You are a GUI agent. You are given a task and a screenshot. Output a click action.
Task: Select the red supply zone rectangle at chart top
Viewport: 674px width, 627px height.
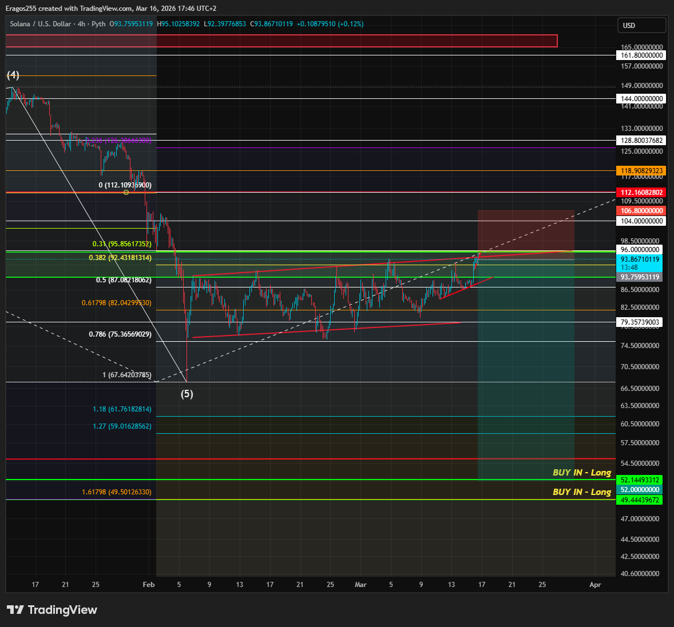[282, 41]
